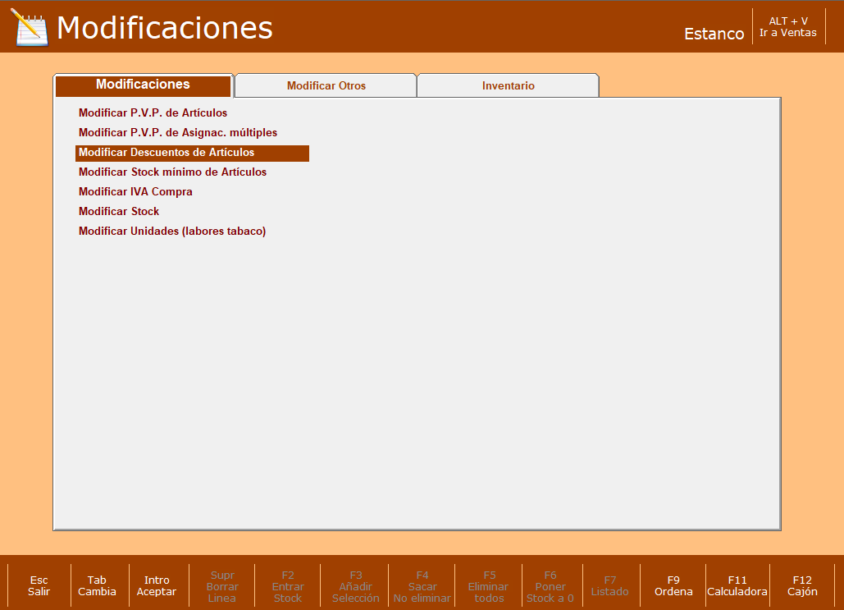
Task: Click the Tab Cambia button
Action: [x=97, y=585]
